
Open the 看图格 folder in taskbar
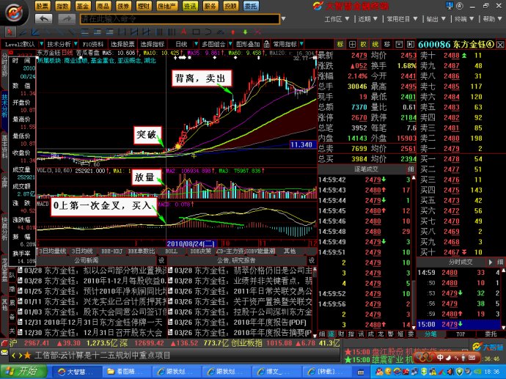[x=126, y=372]
